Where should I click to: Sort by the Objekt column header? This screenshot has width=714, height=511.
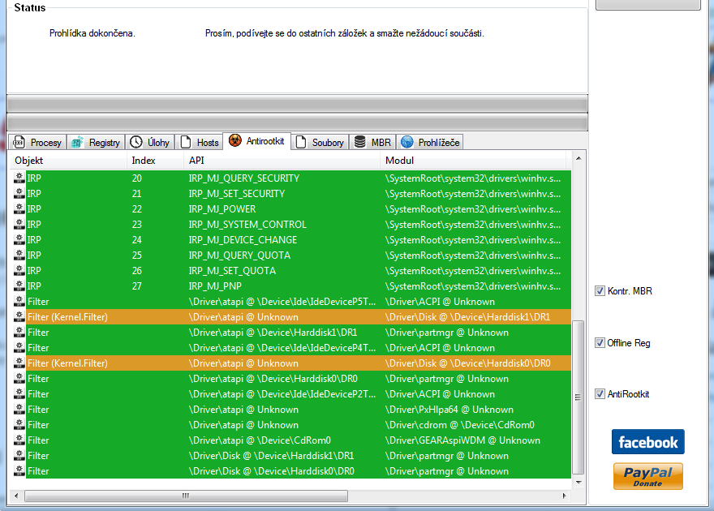tap(68, 161)
